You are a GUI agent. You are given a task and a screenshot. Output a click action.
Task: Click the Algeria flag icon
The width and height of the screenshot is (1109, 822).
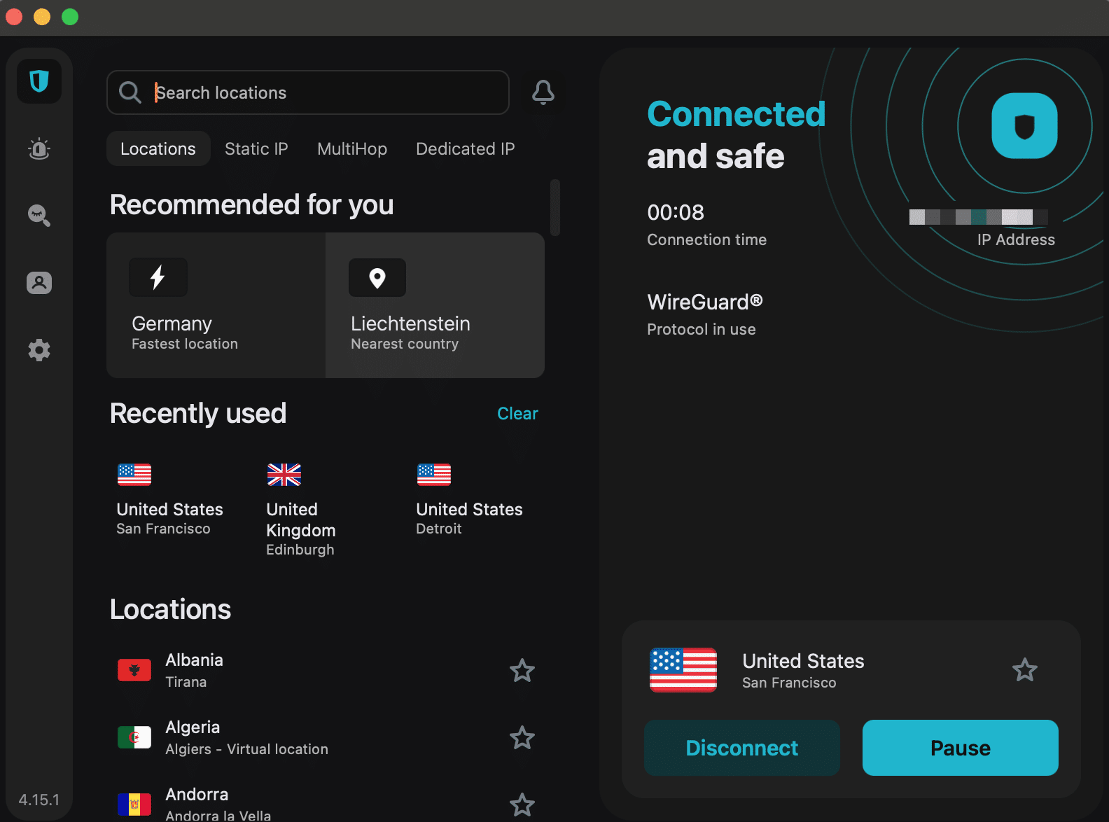(134, 737)
